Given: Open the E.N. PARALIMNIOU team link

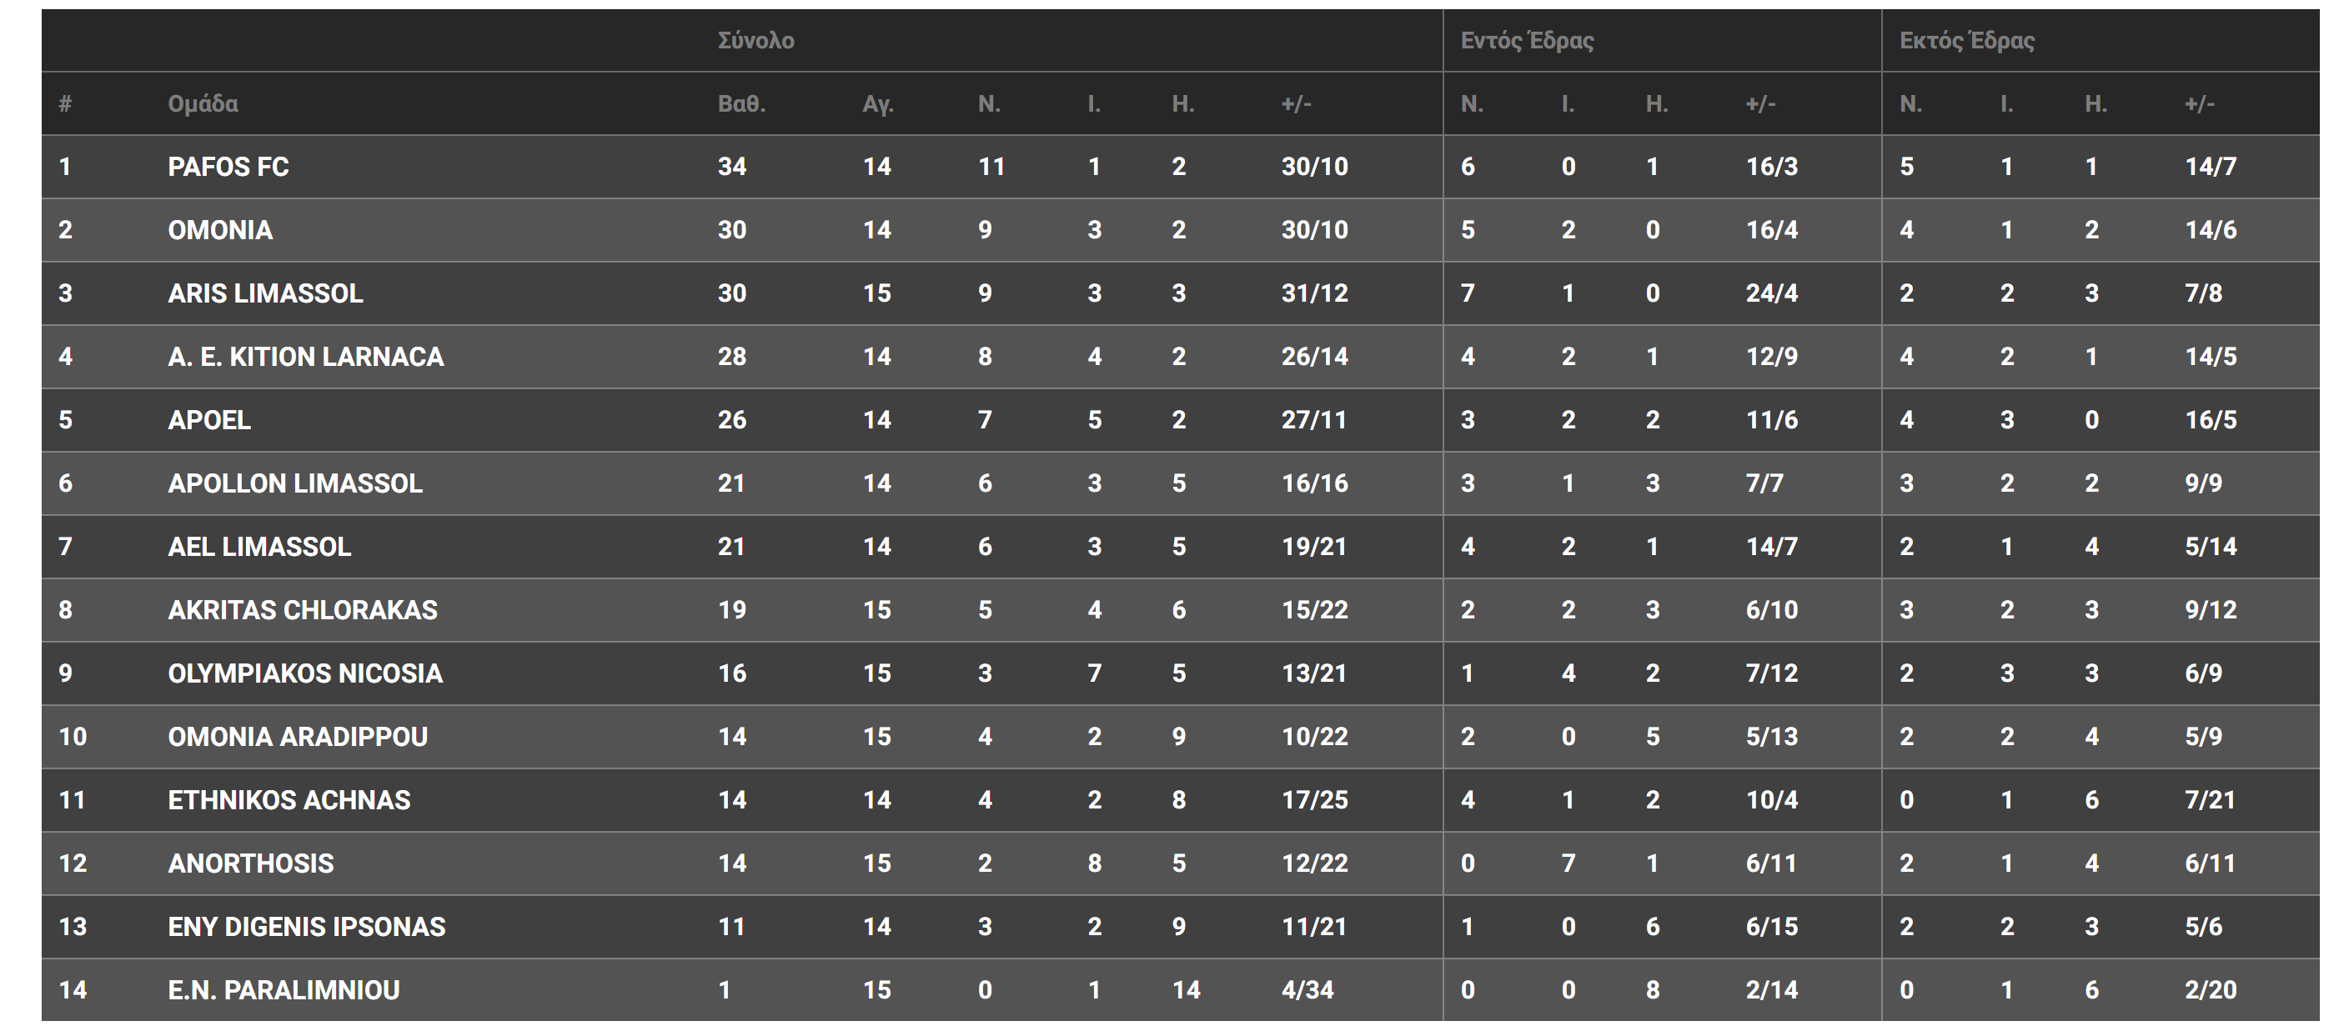Looking at the screenshot, I should point(284,990).
